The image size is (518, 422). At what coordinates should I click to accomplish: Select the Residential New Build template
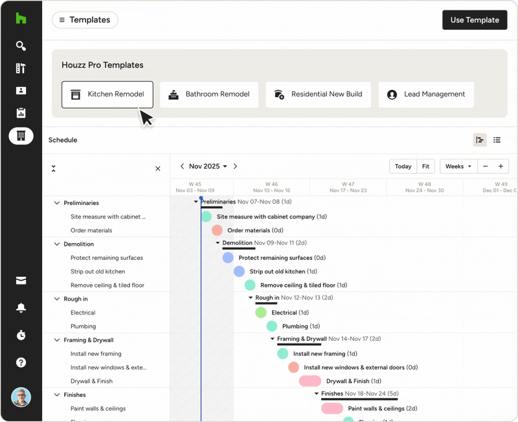pyautogui.click(x=318, y=95)
